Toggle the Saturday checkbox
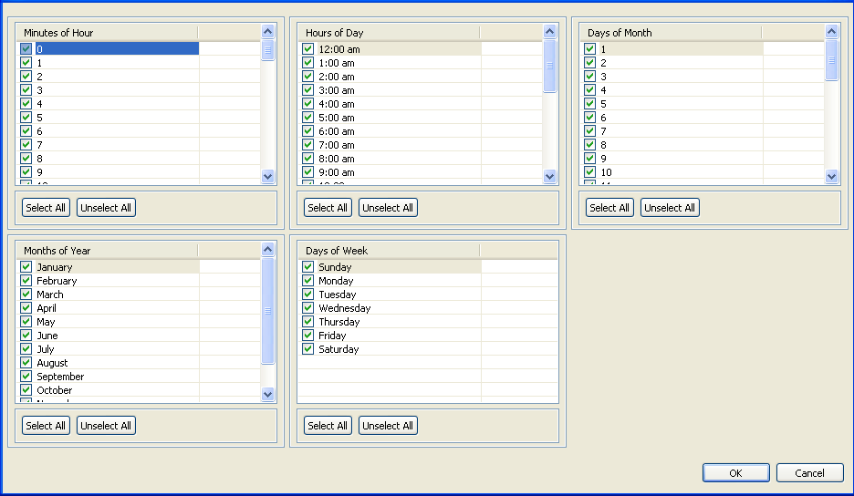Screen dimensions: 854x496 (x=307, y=348)
